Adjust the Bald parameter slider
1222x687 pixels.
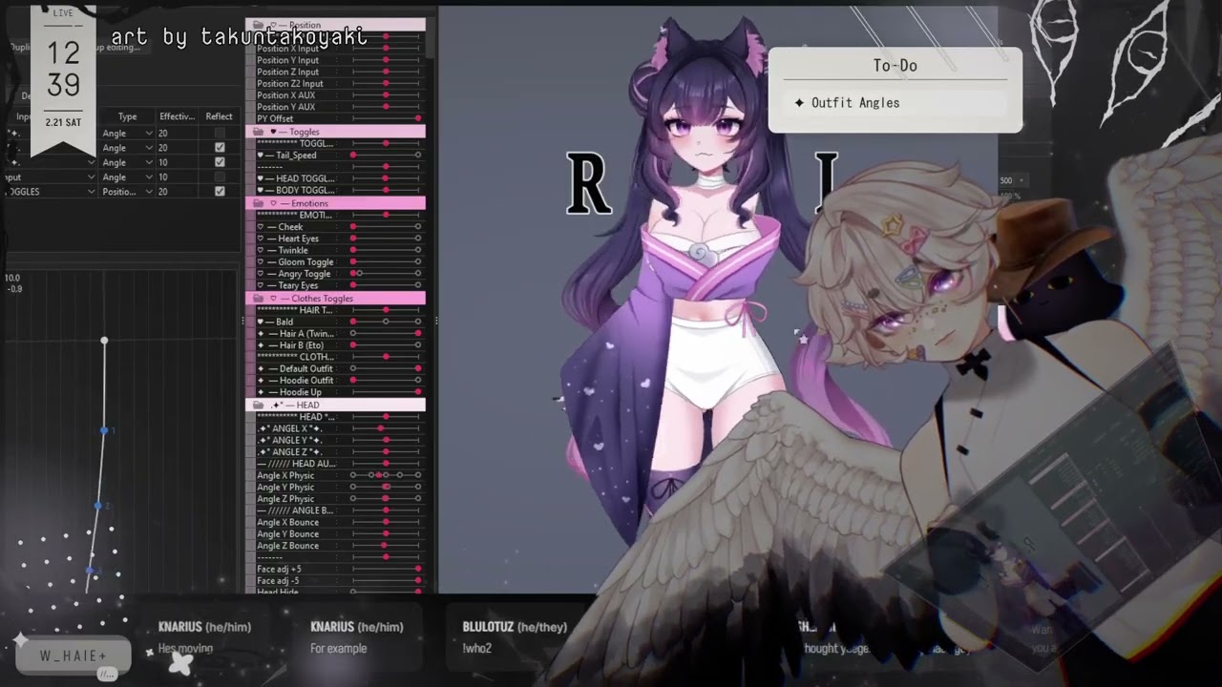pos(386,322)
